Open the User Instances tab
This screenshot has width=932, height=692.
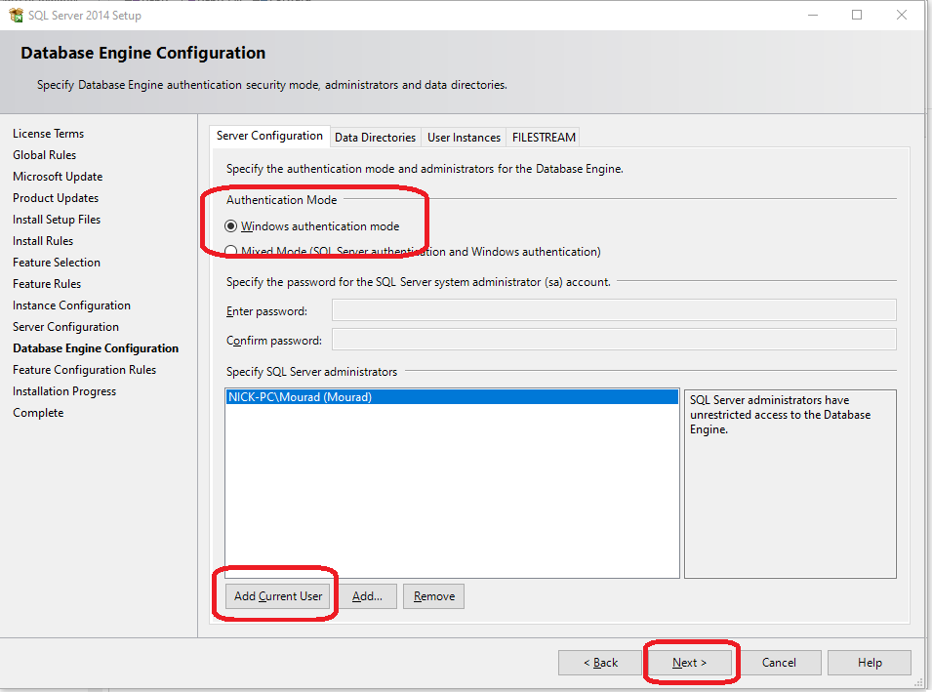(x=463, y=137)
